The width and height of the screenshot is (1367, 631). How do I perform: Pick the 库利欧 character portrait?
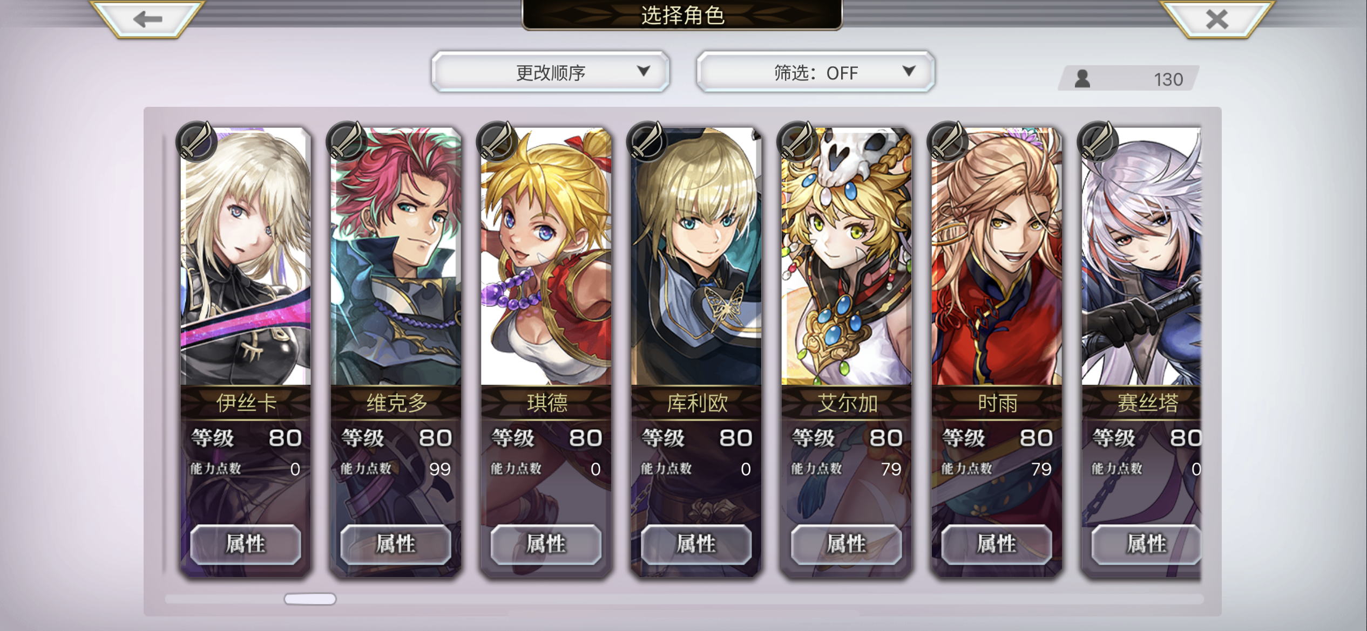tap(696, 256)
